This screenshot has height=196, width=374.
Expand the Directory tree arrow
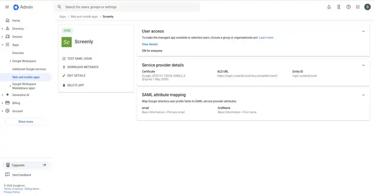click(2, 29)
